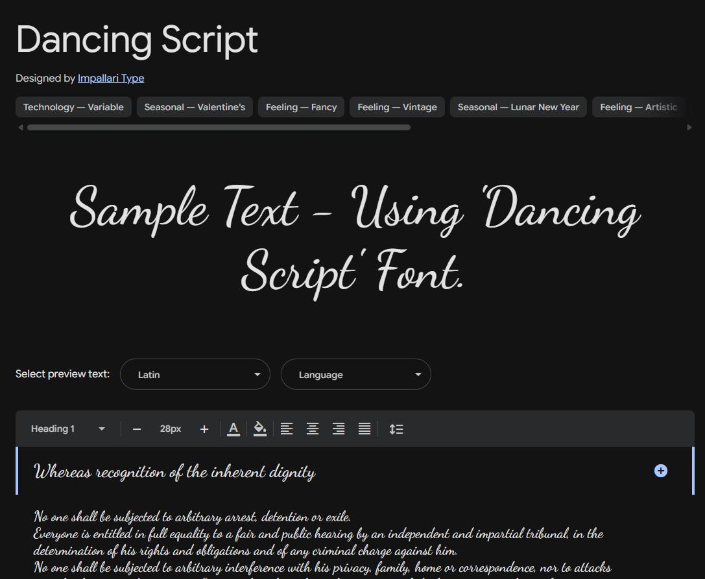Open line spacing options
The image size is (705, 579).
(x=396, y=429)
